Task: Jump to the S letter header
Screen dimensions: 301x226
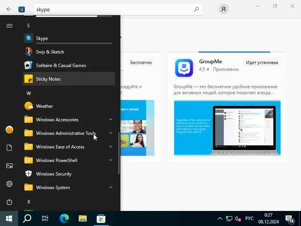Action: tap(29, 25)
